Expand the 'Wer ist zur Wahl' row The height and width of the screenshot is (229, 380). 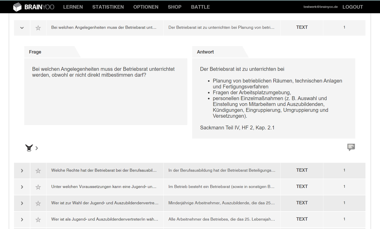point(22,203)
